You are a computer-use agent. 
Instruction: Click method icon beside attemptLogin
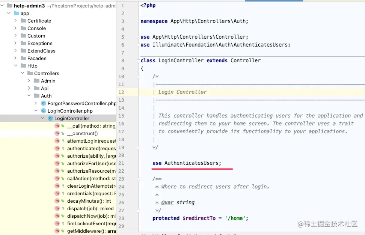pyautogui.click(x=57, y=141)
